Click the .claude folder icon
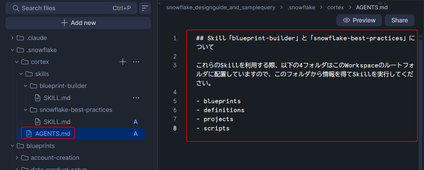This screenshot has height=170, width=424. [x=21, y=38]
